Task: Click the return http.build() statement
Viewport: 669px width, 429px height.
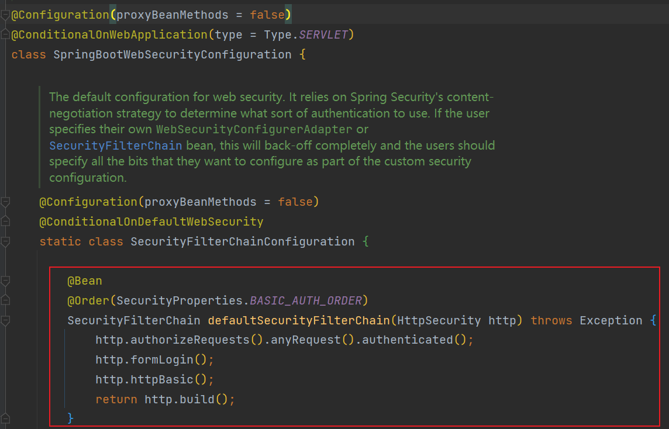Action: pos(165,399)
